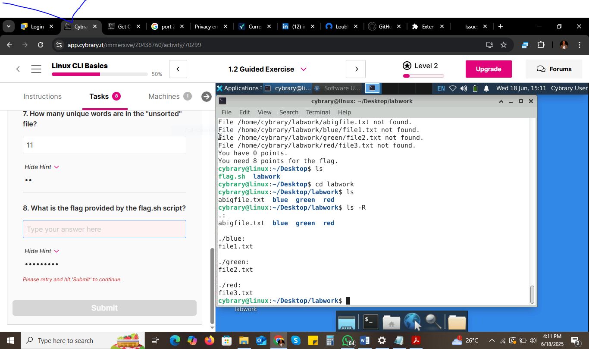Screen dimensions: 589x349
Task: Open the Applications menu in Linux panel
Action: tap(238, 88)
